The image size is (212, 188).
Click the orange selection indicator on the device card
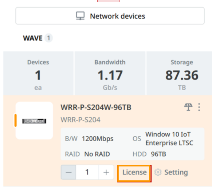(x=15, y=120)
